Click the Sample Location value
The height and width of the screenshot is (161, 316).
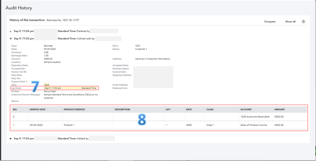pos(52,62)
